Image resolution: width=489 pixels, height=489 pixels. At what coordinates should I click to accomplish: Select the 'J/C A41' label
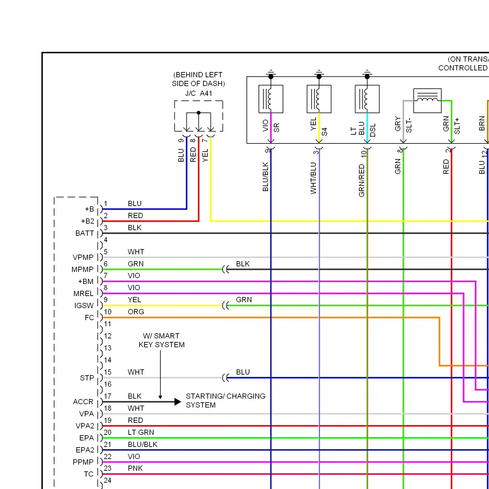[x=199, y=94]
